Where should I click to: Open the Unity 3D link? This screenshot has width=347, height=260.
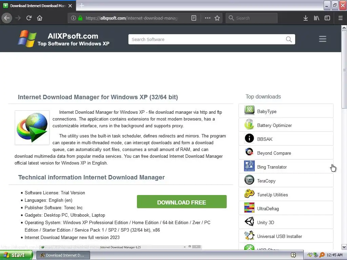coord(266,223)
